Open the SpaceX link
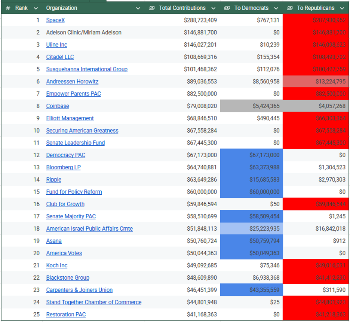 coord(55,20)
